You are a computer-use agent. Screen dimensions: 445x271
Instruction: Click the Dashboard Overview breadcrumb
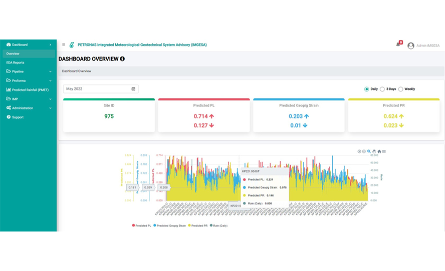(77, 71)
